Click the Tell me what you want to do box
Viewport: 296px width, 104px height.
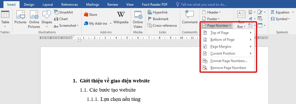202,5
